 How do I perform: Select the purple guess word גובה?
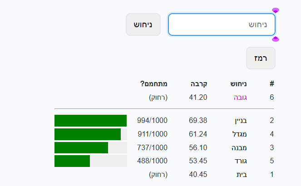click(240, 97)
